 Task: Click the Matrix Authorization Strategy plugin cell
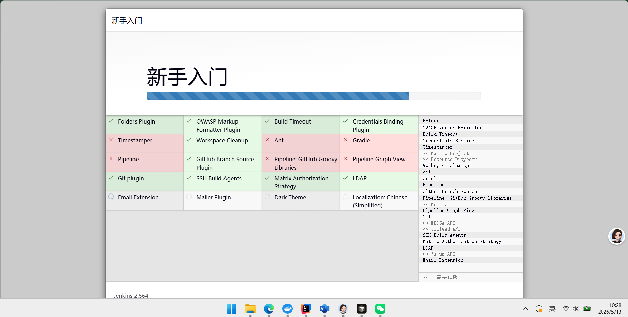click(x=301, y=182)
